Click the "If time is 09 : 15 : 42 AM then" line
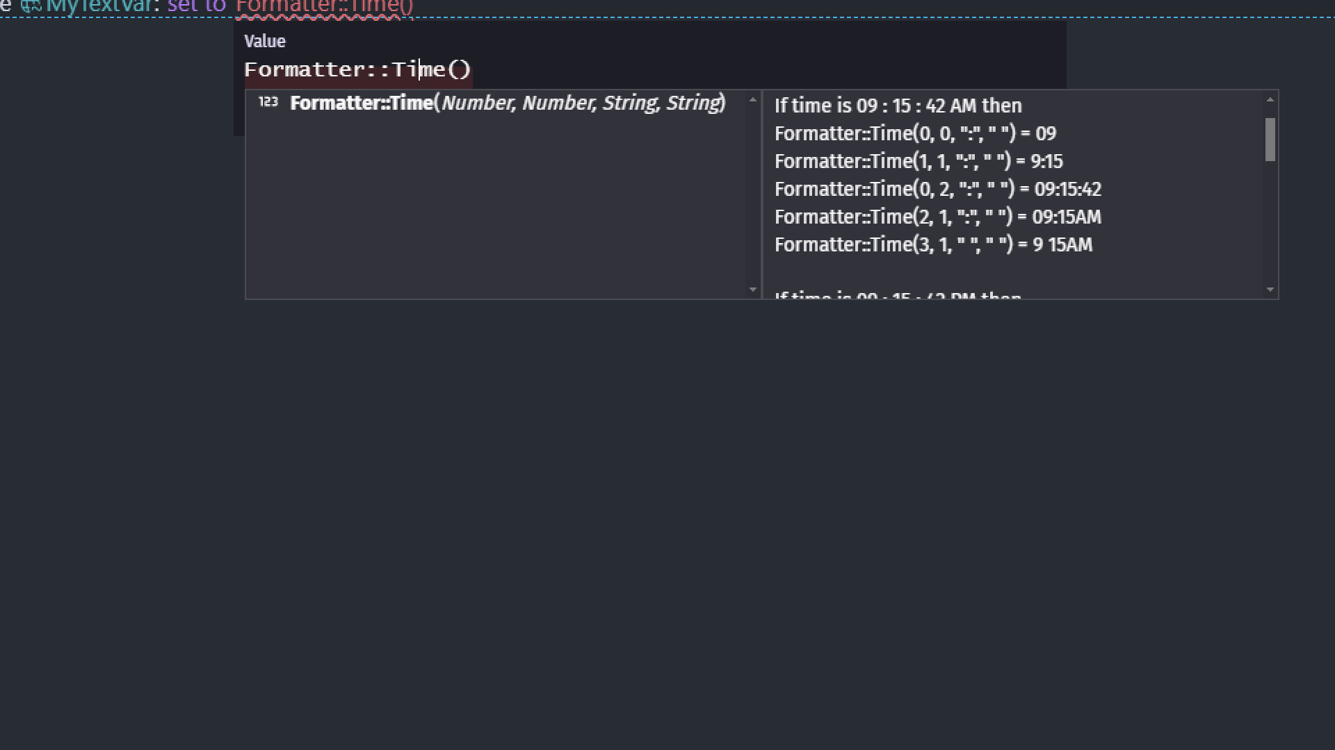 898,106
